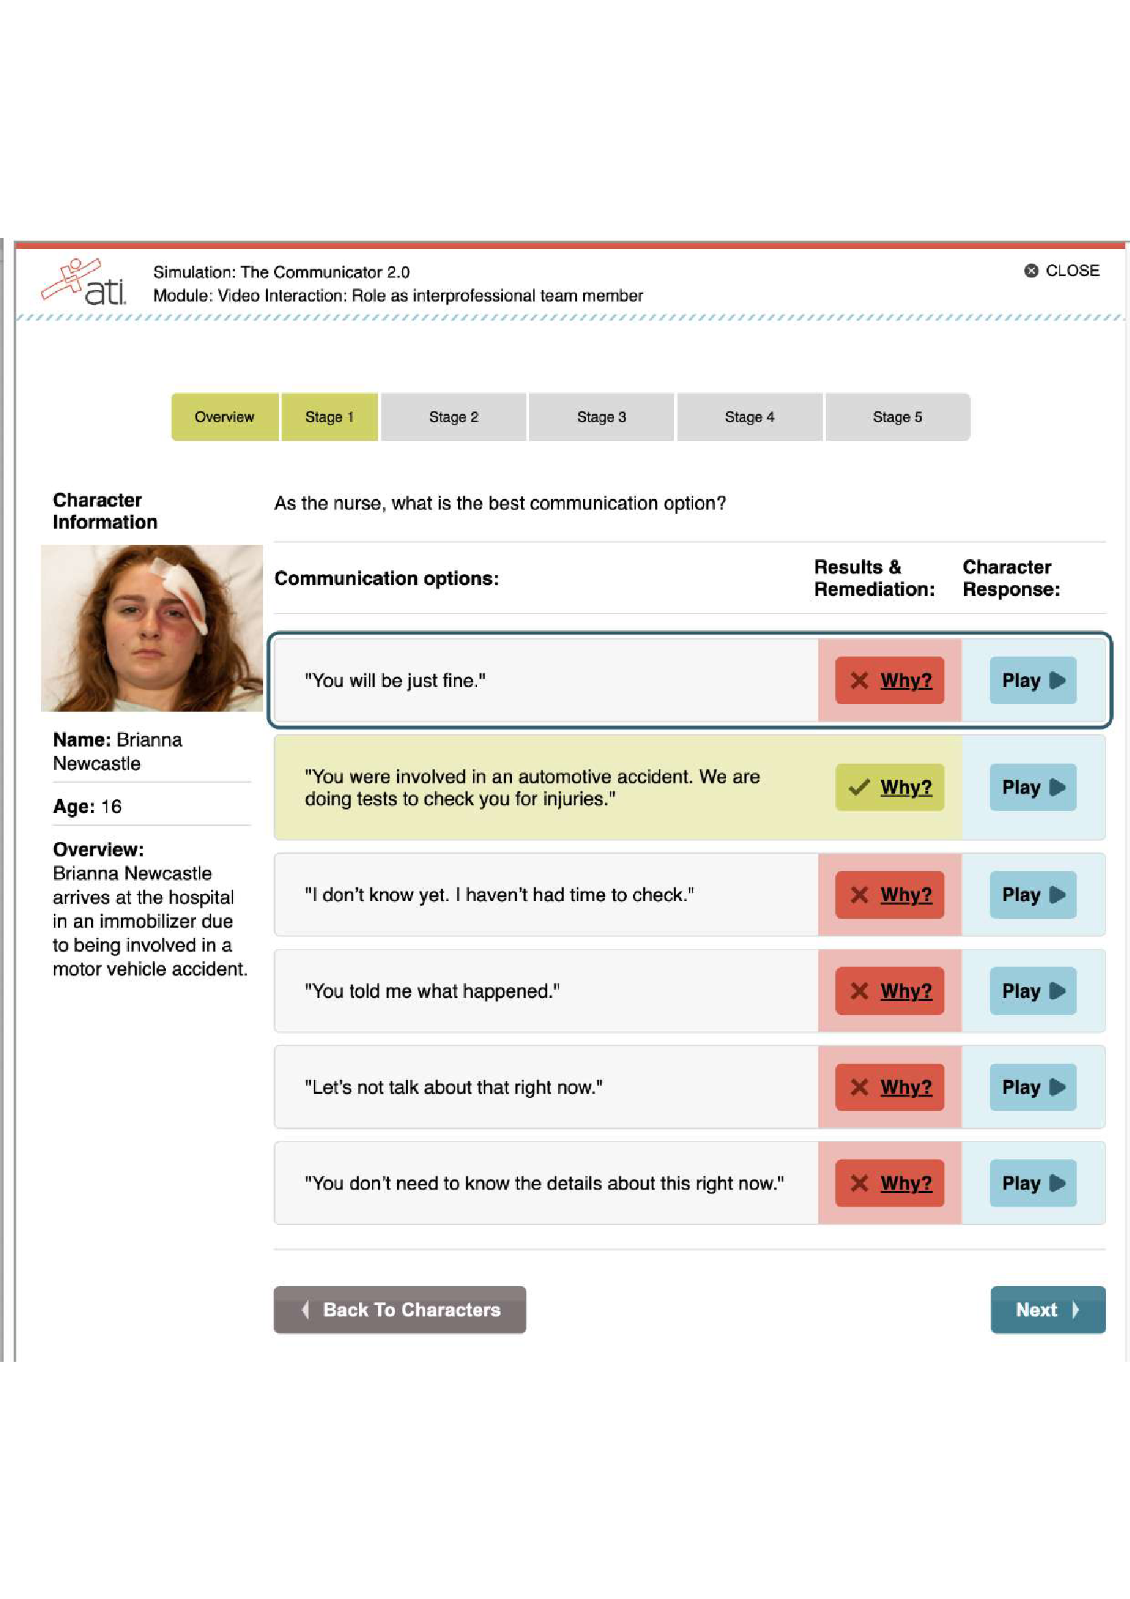Open the green checkmark Why? explanation link
Viewport: 1130px width, 1599px height.
(x=905, y=788)
